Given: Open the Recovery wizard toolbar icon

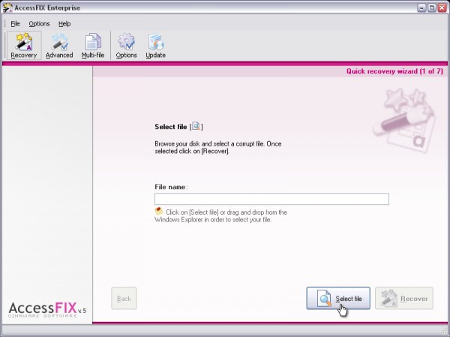Looking at the screenshot, I should tap(24, 46).
